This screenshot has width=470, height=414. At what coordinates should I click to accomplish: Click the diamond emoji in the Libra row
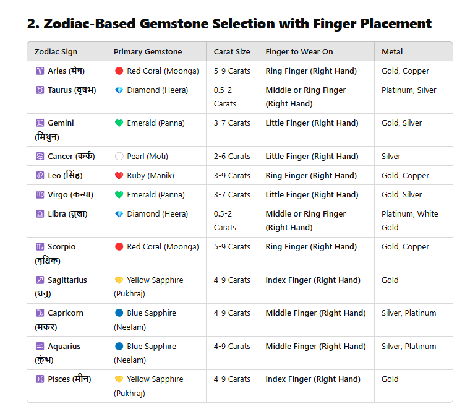(x=119, y=214)
